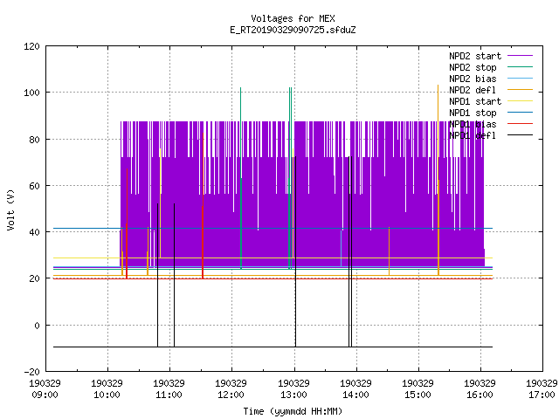559x419 pixels.
Task: Click the y-axis tick value 120
Action: coord(31,46)
